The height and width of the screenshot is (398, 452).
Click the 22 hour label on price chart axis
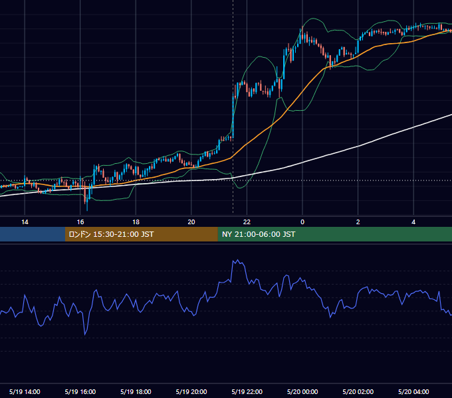point(247,222)
